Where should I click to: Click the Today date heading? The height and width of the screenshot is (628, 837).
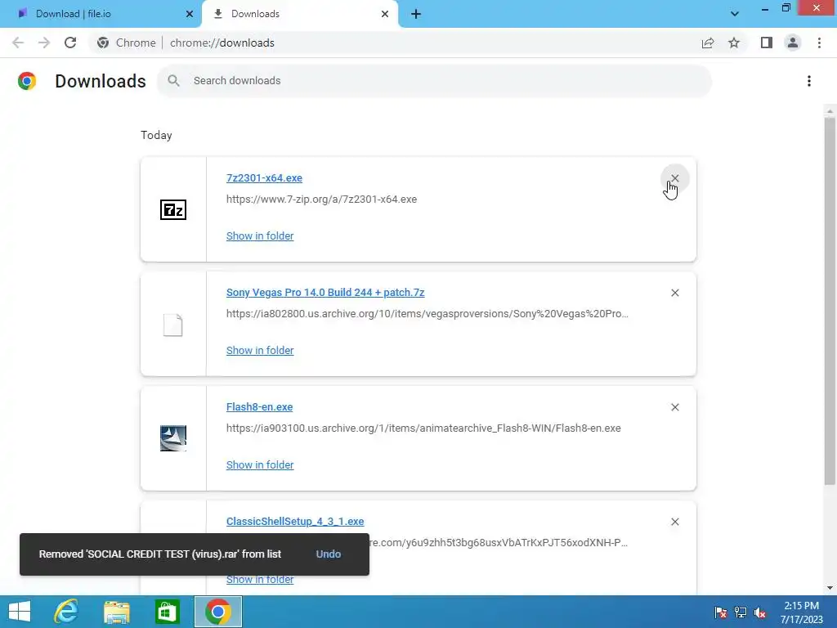156,135
